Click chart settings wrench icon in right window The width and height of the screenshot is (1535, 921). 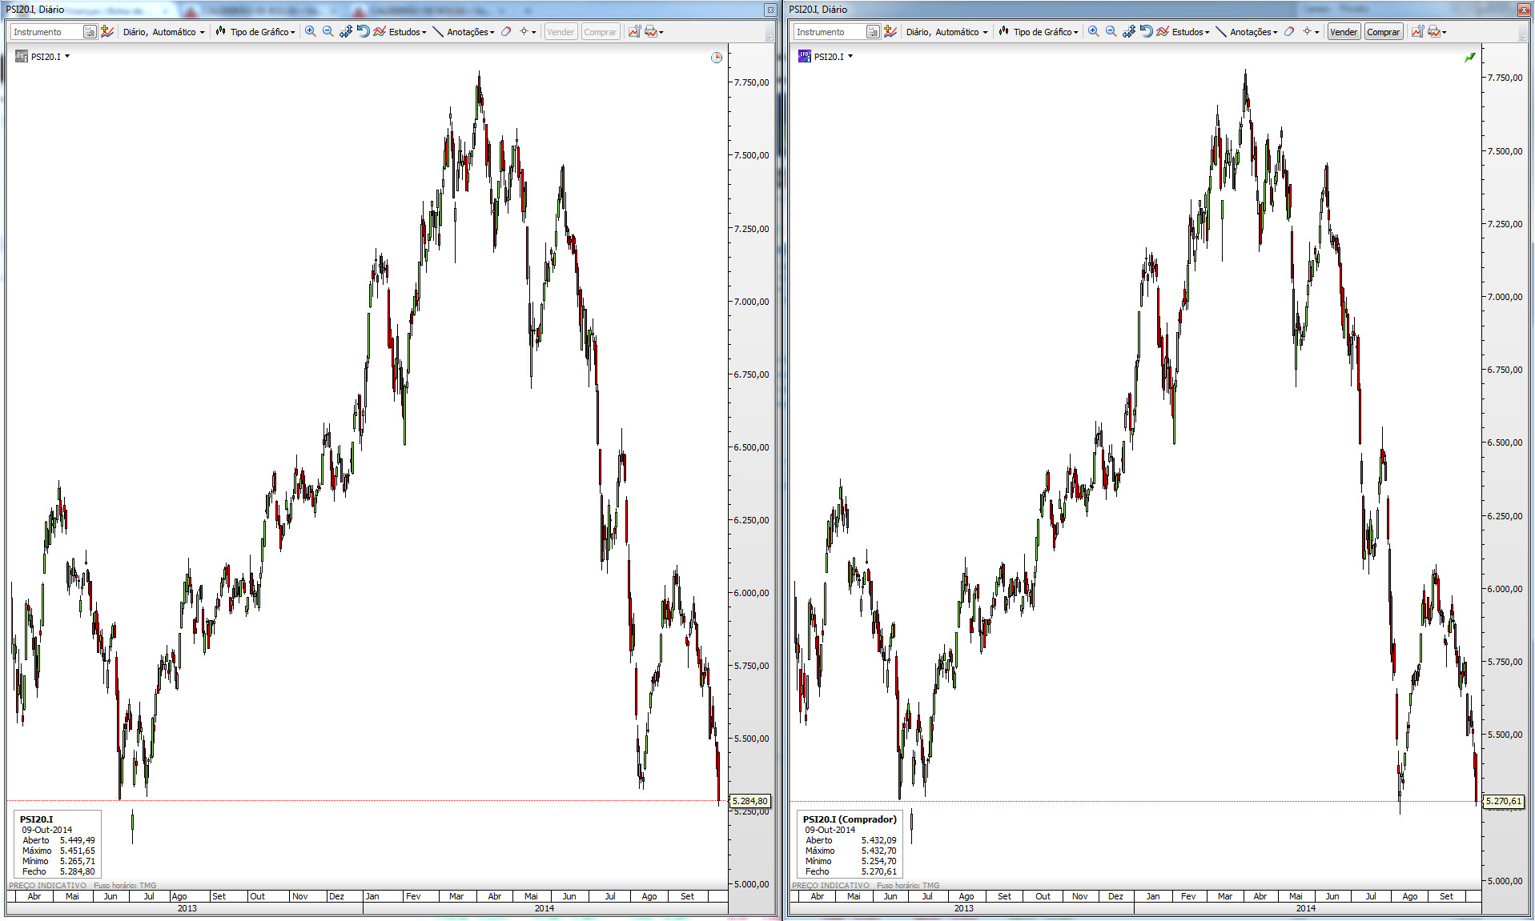(1417, 32)
